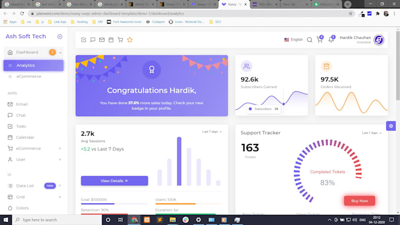Click the View Details button

[114, 181]
